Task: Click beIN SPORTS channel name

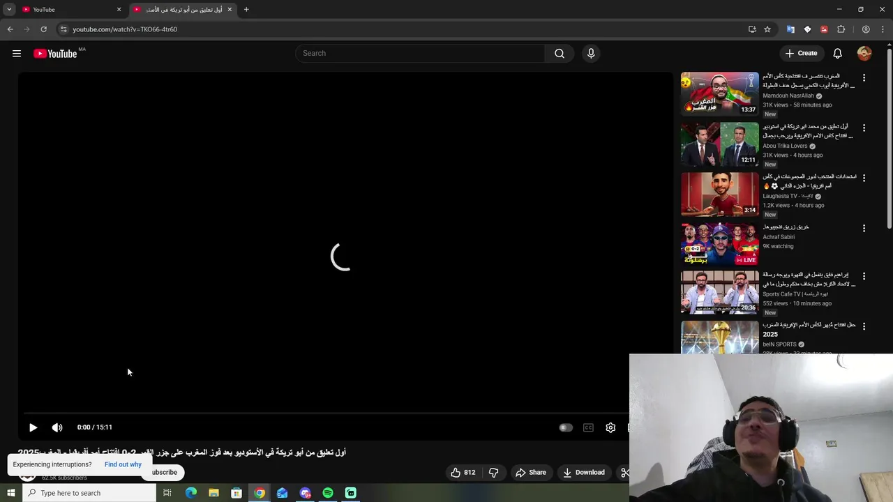Action: click(x=779, y=344)
